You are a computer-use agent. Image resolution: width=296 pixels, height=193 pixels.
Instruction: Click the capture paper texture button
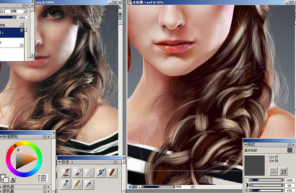coord(273,171)
